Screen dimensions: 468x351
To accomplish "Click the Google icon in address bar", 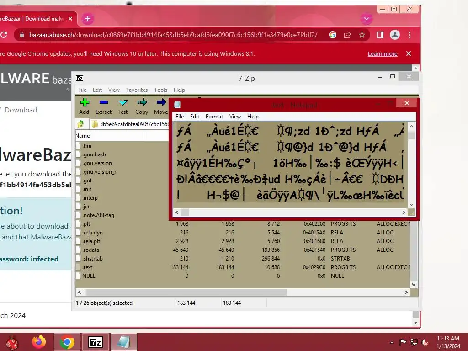I will [x=333, y=35].
